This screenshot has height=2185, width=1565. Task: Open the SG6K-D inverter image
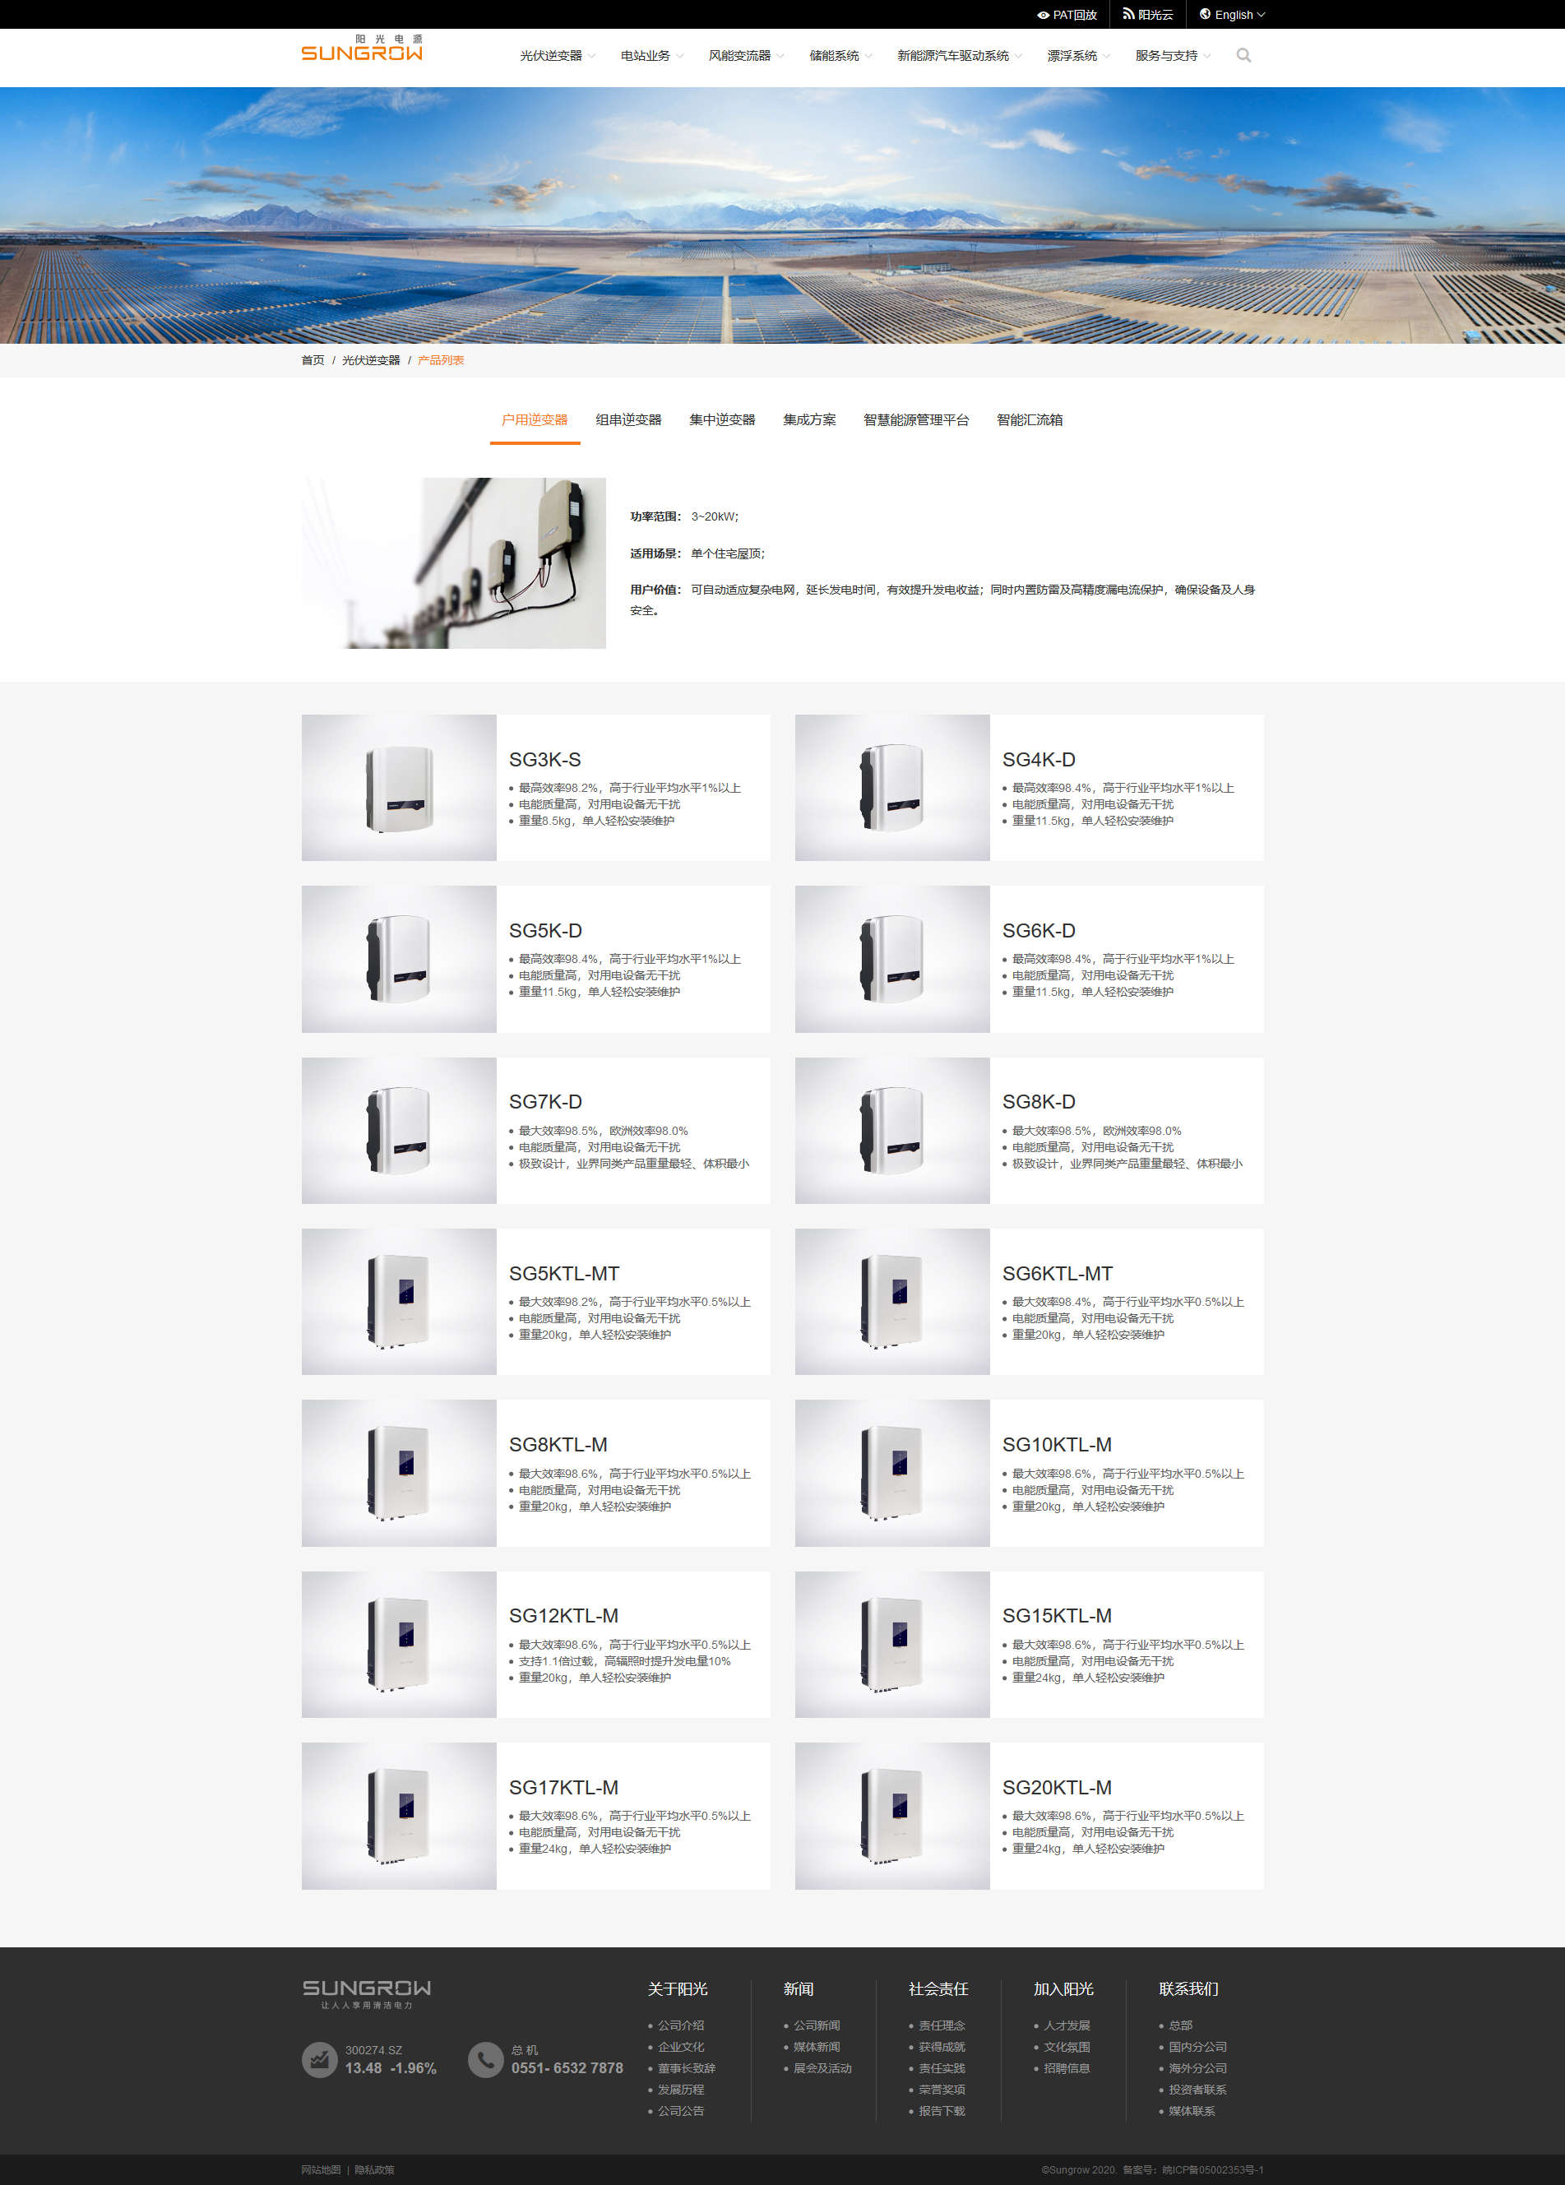[x=892, y=959]
